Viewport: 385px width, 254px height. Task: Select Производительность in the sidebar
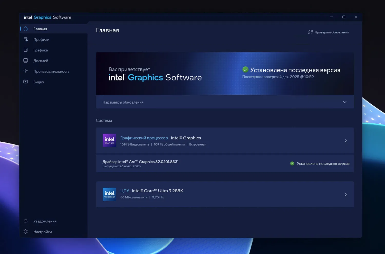[x=54, y=71]
